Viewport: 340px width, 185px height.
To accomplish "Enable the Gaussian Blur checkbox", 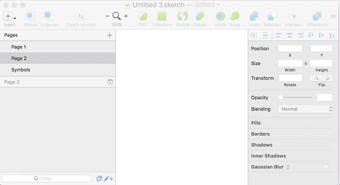I will tap(326, 167).
